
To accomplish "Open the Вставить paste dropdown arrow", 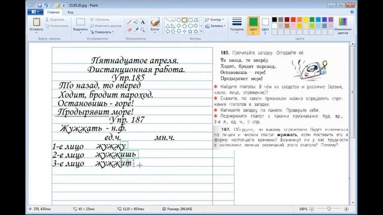I will coord(37,33).
